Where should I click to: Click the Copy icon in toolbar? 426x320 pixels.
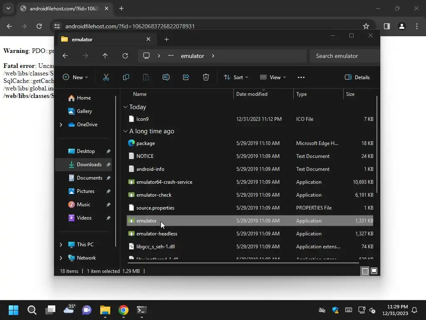click(126, 77)
